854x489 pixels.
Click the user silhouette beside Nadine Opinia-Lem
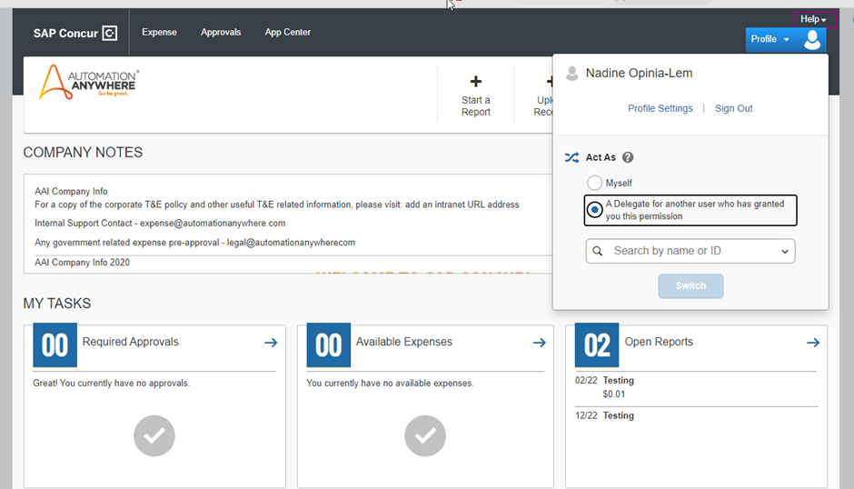[x=571, y=74]
